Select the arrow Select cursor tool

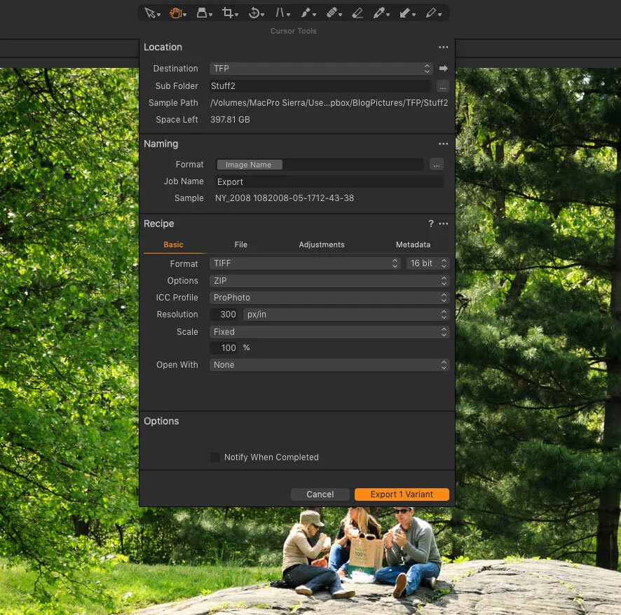point(150,13)
